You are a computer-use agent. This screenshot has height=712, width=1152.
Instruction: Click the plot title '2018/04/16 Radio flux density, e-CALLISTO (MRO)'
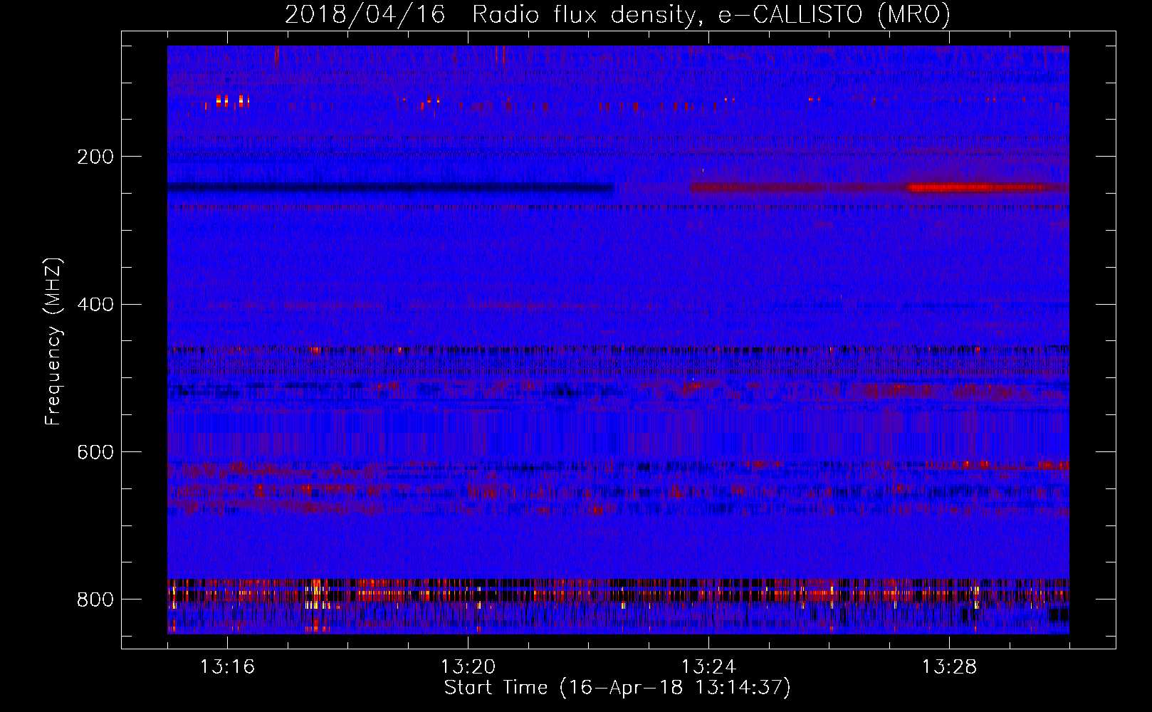coord(617,14)
